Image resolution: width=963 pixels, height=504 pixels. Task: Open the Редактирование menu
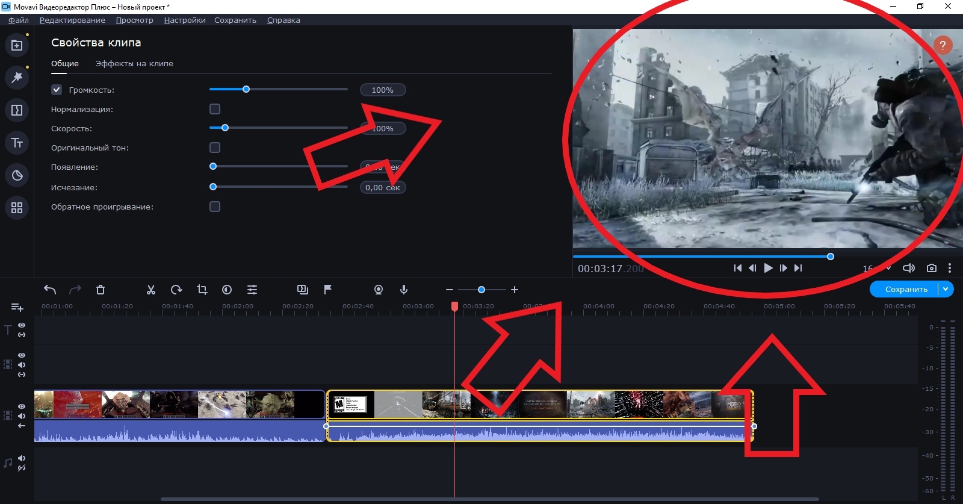pyautogui.click(x=72, y=20)
